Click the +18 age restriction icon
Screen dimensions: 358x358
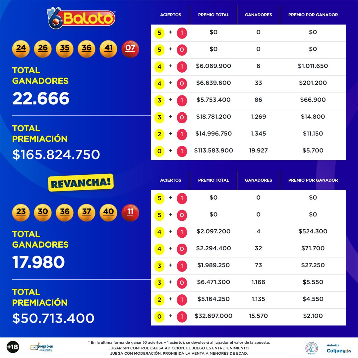point(13,347)
